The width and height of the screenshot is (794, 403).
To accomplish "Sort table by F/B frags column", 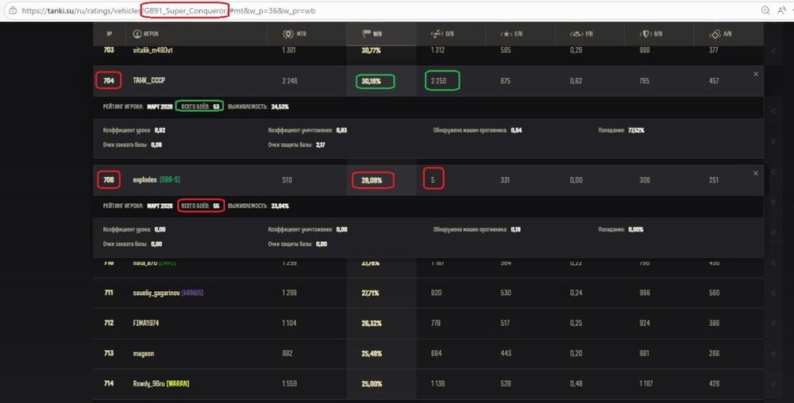I will click(x=581, y=34).
